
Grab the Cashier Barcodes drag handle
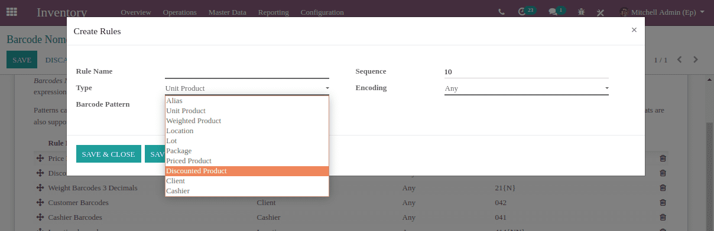pyautogui.click(x=40, y=217)
